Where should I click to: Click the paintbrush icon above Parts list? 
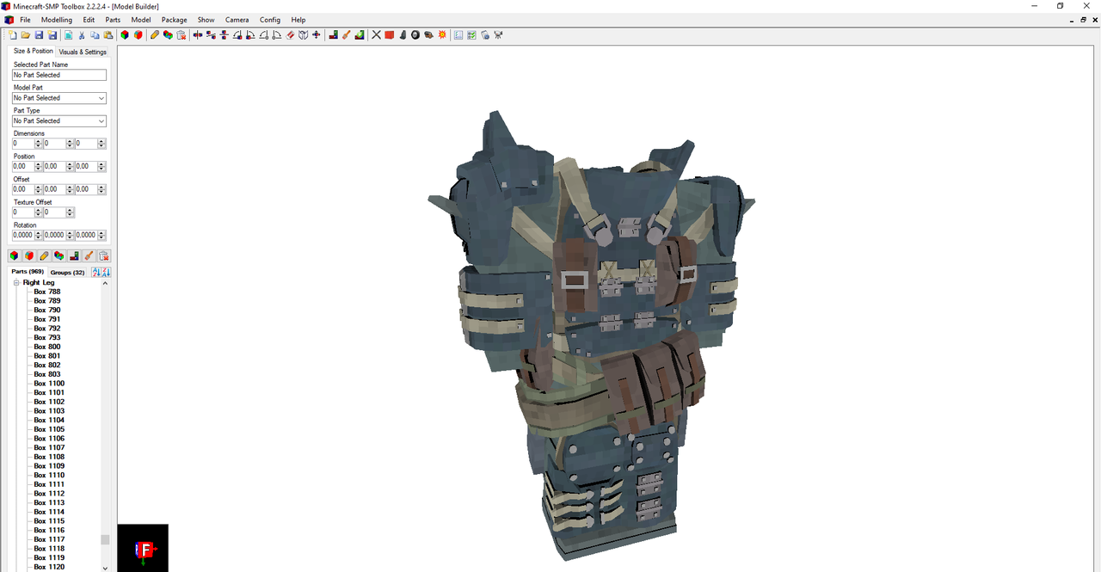(89, 255)
